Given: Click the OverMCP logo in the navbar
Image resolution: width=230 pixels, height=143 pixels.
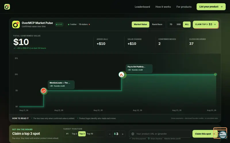Looking at the screenshot, I should 7,7.
